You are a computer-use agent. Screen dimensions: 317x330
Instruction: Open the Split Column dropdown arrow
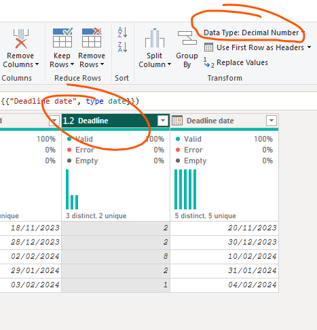pyautogui.click(x=169, y=64)
